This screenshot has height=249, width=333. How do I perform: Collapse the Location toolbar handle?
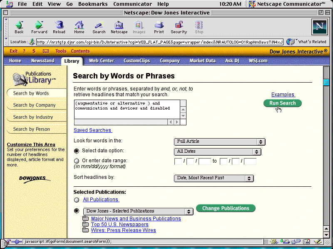[6, 42]
